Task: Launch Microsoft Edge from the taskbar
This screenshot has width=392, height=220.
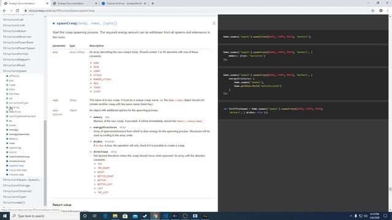Action: 105,216
